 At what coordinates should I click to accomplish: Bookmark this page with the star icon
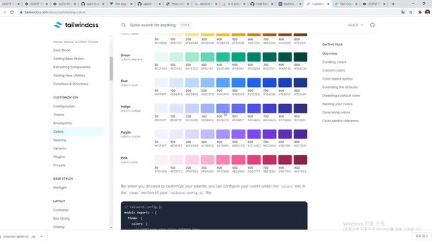(411, 12)
